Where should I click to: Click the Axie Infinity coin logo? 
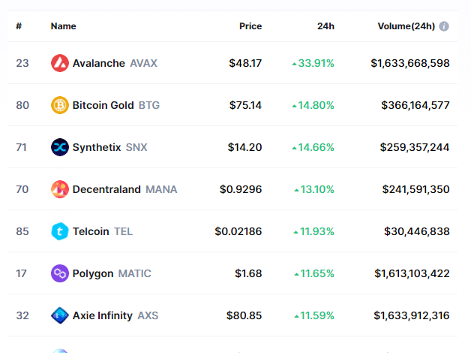60,315
